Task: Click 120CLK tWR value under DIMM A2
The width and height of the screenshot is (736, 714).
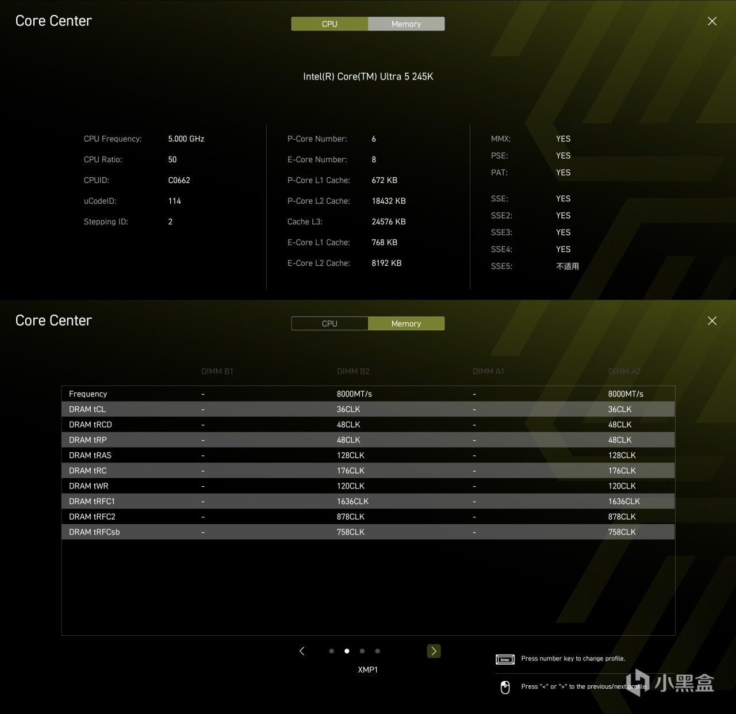Action: (x=622, y=486)
